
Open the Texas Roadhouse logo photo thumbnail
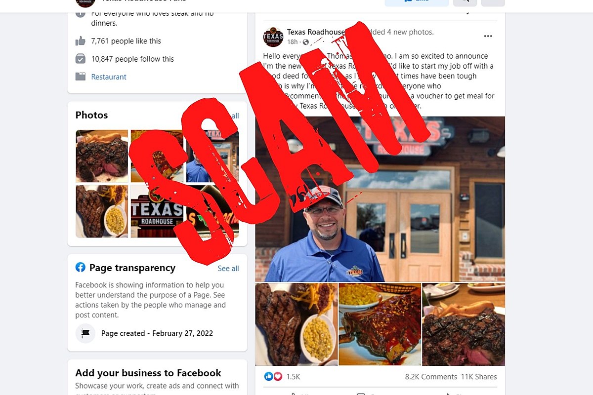tap(156, 211)
